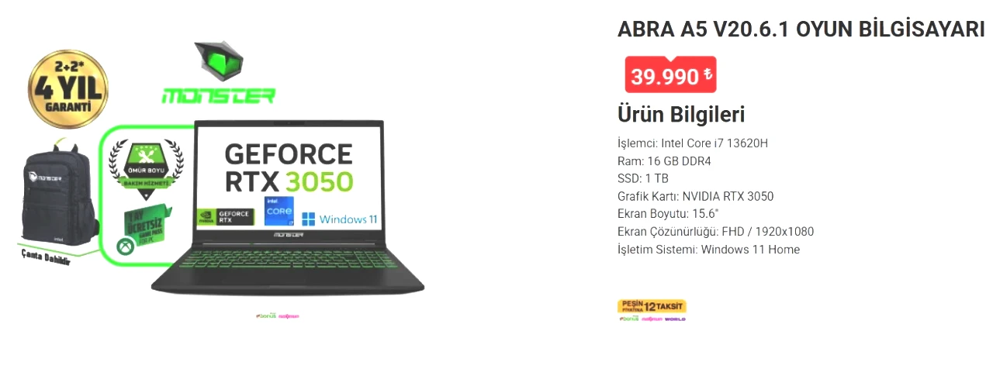Click the NVIDIA GeForce RTX sticker

[225, 218]
